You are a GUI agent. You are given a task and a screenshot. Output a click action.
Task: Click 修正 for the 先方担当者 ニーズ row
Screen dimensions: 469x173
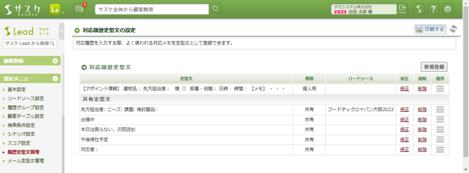(x=404, y=110)
